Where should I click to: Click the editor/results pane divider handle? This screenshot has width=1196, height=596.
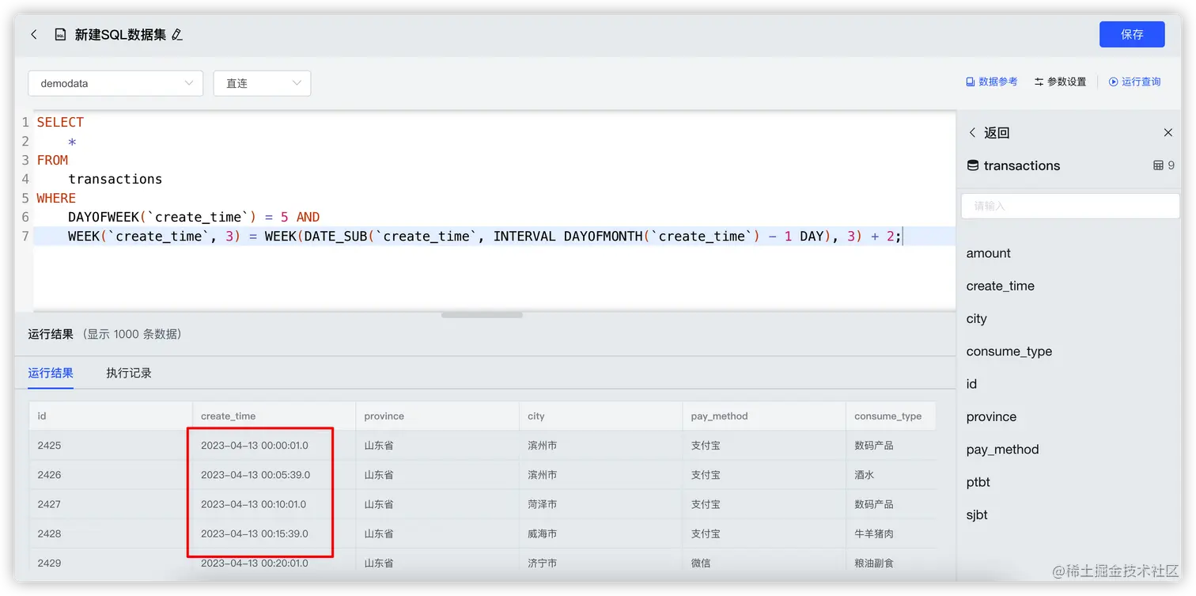pyautogui.click(x=482, y=315)
